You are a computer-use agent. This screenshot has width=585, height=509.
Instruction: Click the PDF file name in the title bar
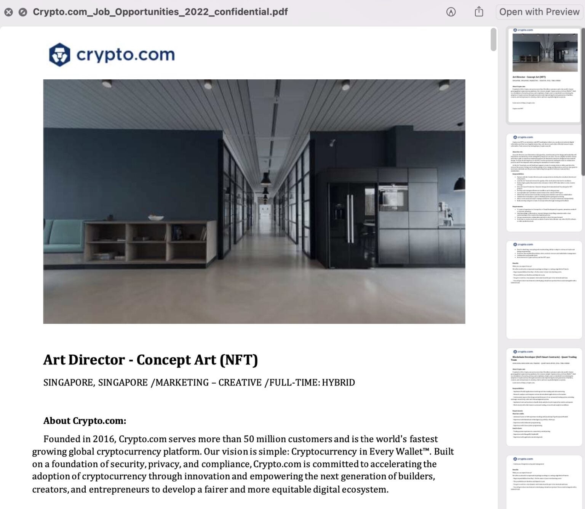[160, 12]
